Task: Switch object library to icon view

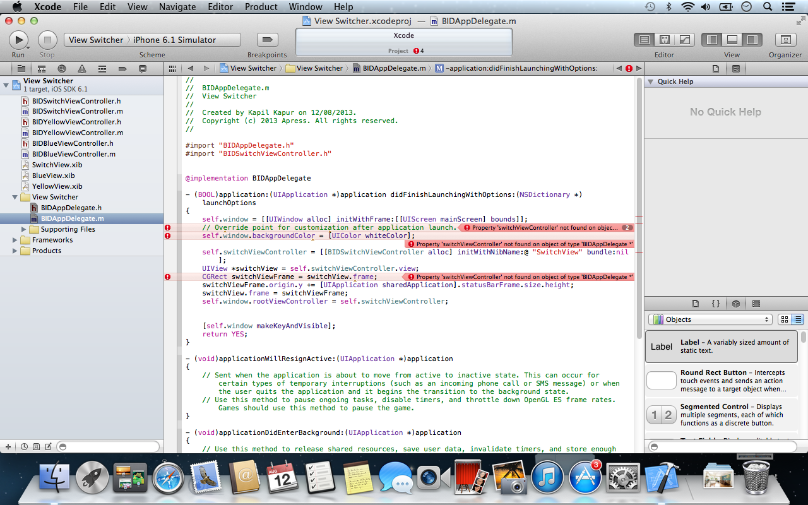Action: click(x=785, y=319)
